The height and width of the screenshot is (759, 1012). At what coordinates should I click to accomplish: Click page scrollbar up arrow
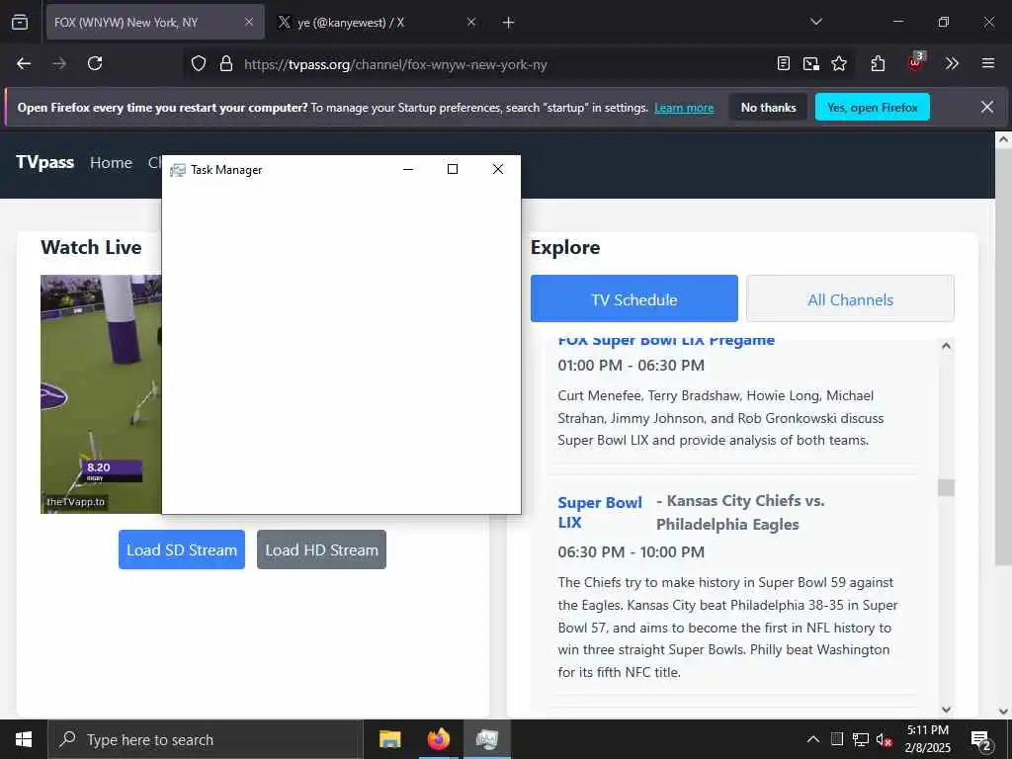point(1003,140)
